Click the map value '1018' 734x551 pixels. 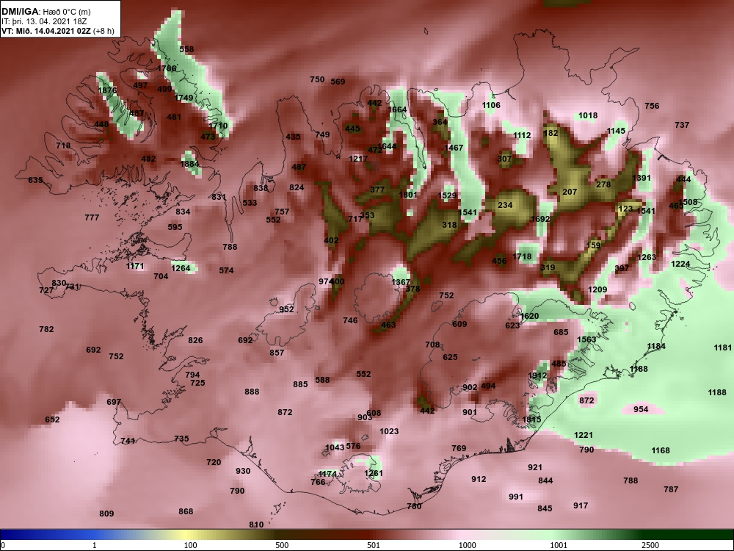(588, 115)
